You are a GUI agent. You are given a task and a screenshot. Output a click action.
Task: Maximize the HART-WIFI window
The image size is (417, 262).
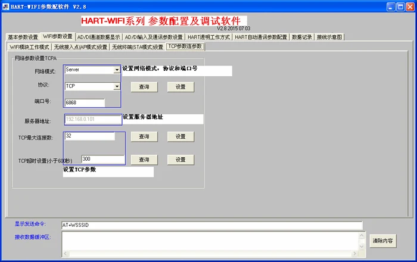pos(400,7)
